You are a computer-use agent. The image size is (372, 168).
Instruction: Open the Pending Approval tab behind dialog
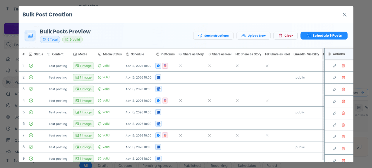157,165
